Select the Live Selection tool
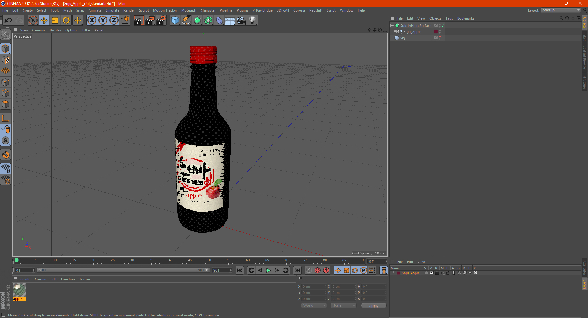588x318 pixels. pyautogui.click(x=33, y=20)
